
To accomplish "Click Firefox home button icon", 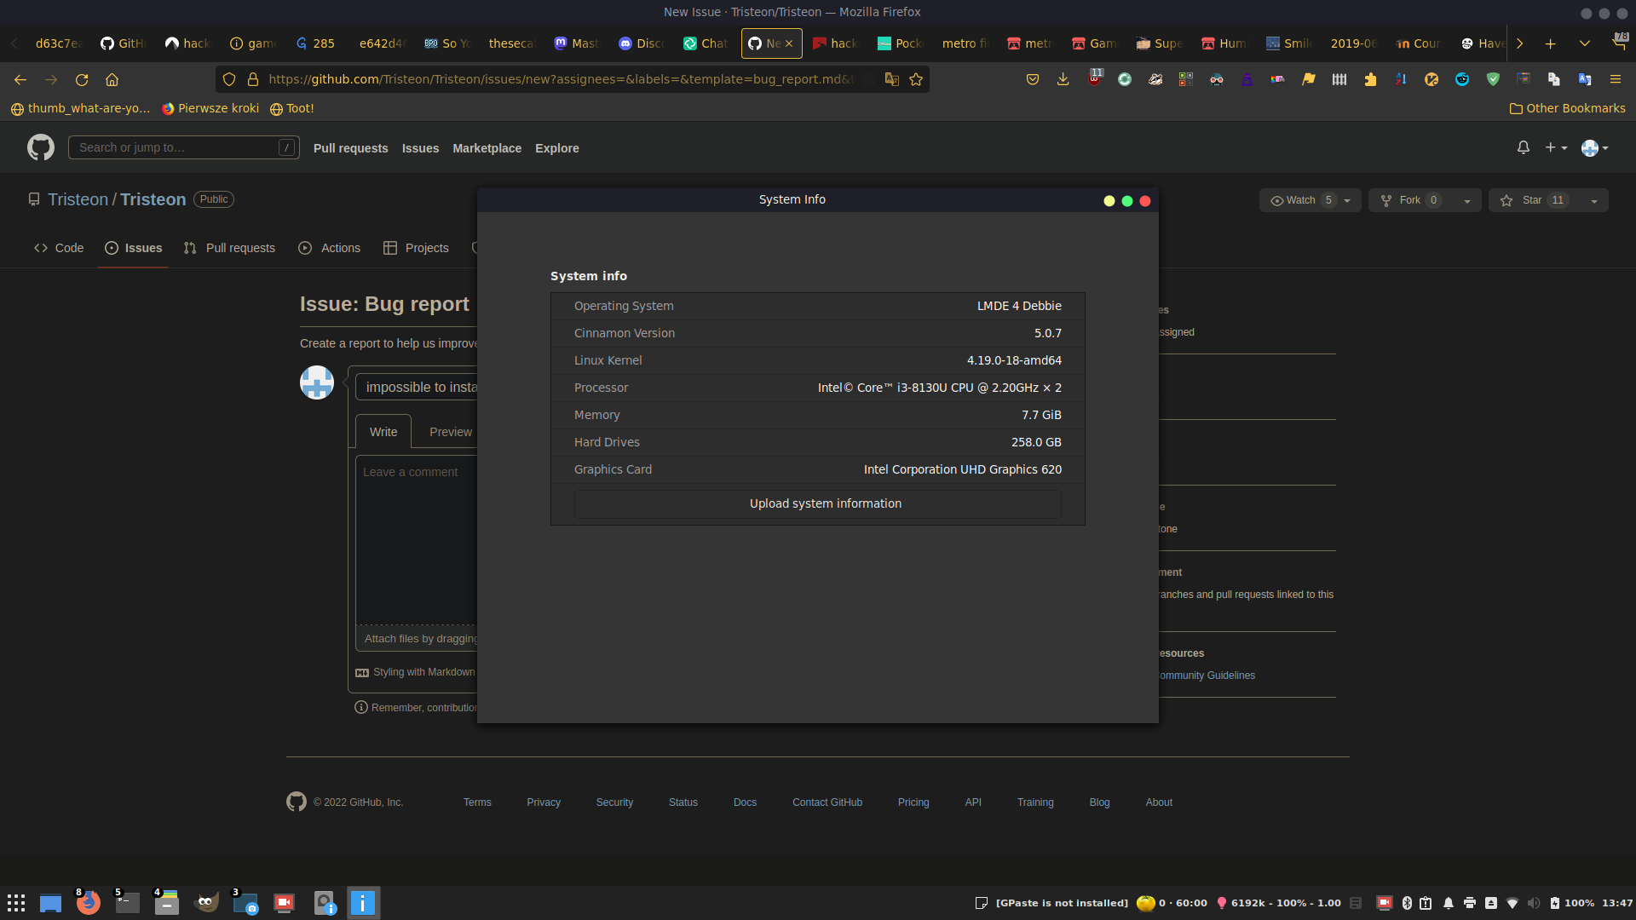I will tap(112, 79).
